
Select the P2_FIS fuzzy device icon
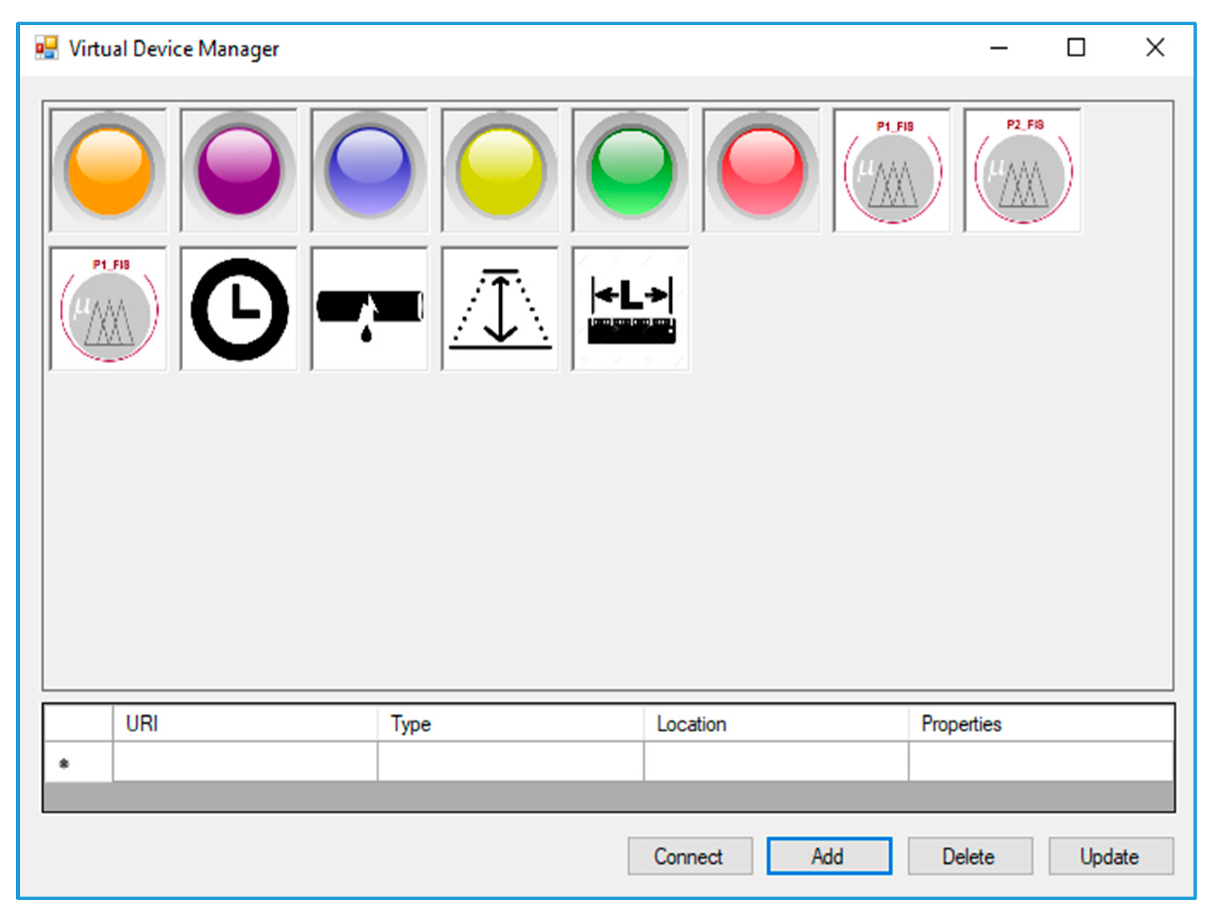1022,171
